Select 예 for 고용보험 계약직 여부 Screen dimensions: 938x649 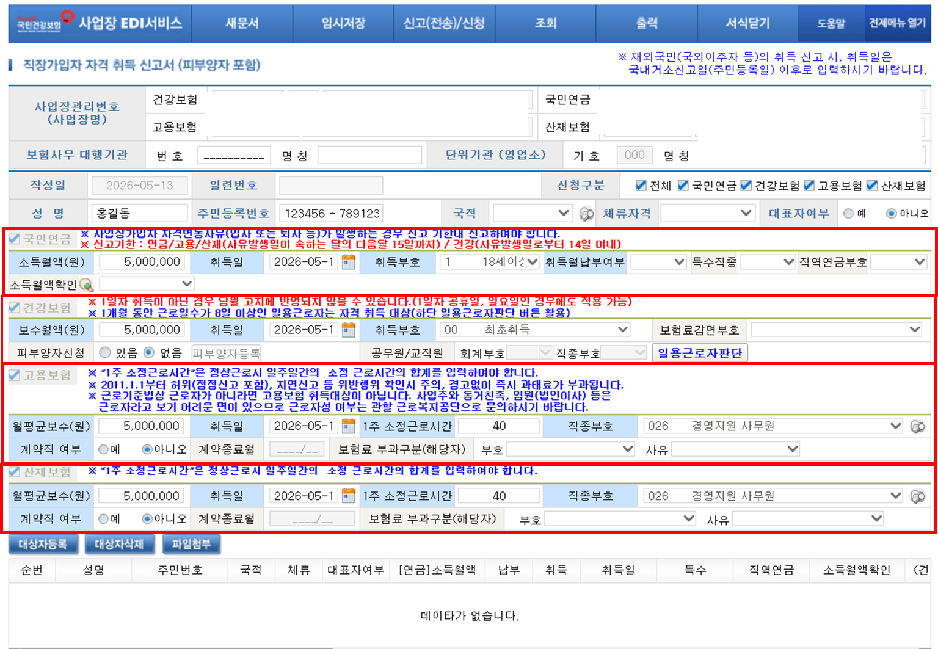tap(103, 449)
